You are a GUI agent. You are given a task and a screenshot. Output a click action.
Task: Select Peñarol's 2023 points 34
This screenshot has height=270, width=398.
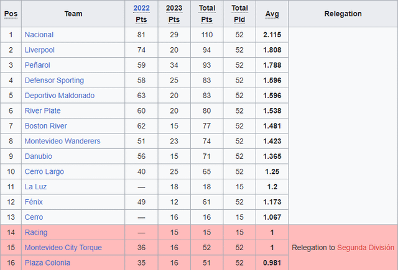point(174,65)
